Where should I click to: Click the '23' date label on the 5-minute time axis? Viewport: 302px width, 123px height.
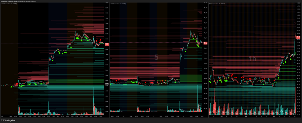click(154, 116)
